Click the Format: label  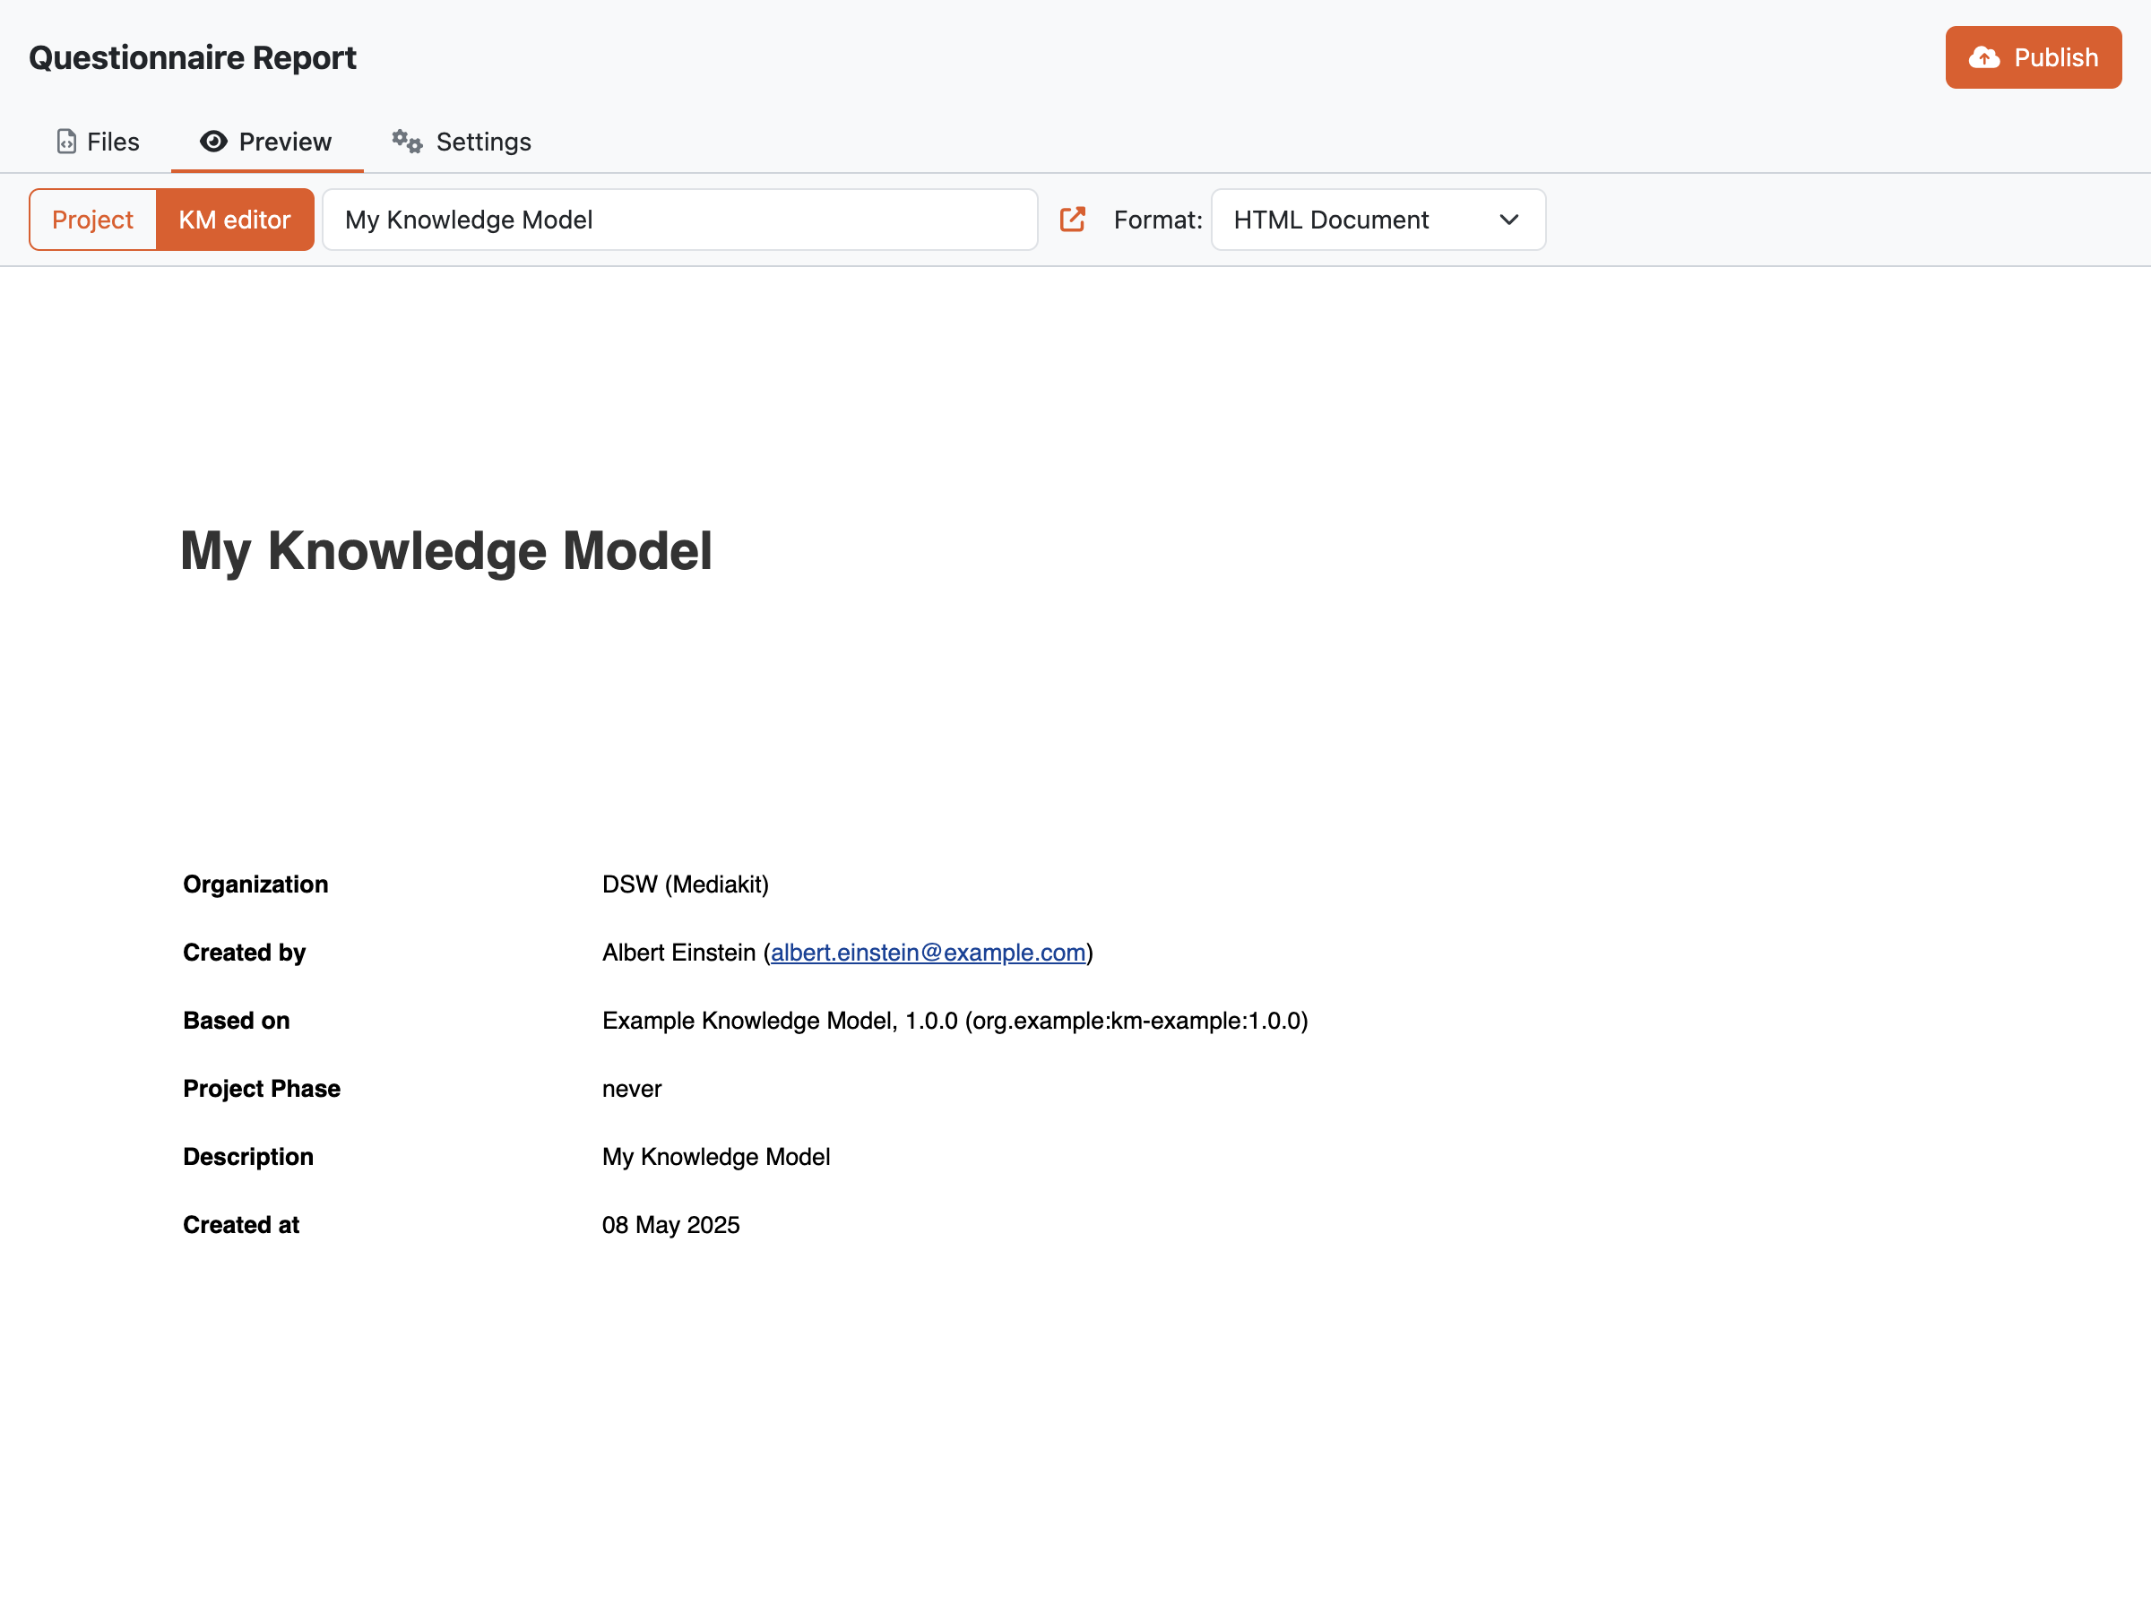pos(1158,220)
